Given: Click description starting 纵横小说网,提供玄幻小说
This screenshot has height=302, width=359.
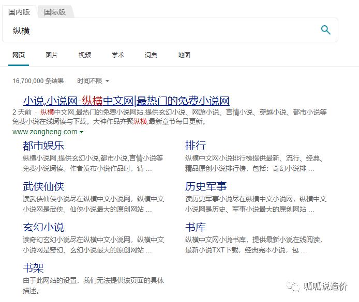Looking at the screenshot, I should 93,163.
